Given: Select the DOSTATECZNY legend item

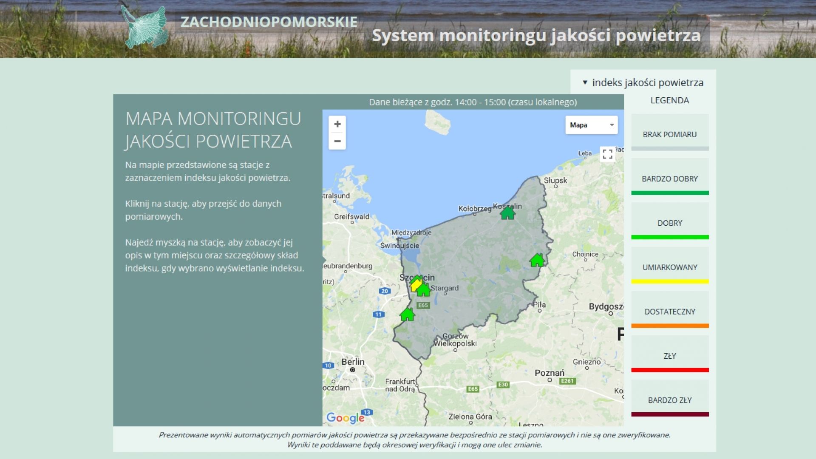Looking at the screenshot, I should 669,312.
